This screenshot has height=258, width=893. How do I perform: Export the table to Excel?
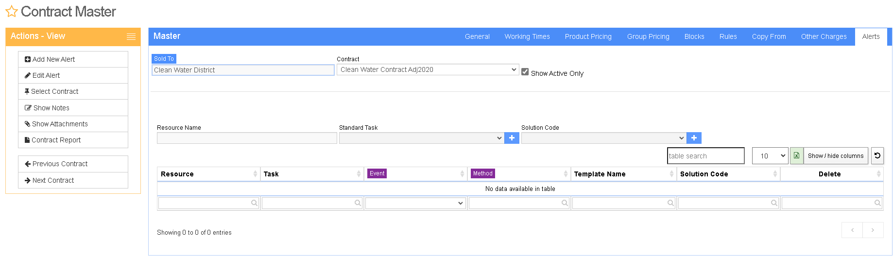pos(796,155)
